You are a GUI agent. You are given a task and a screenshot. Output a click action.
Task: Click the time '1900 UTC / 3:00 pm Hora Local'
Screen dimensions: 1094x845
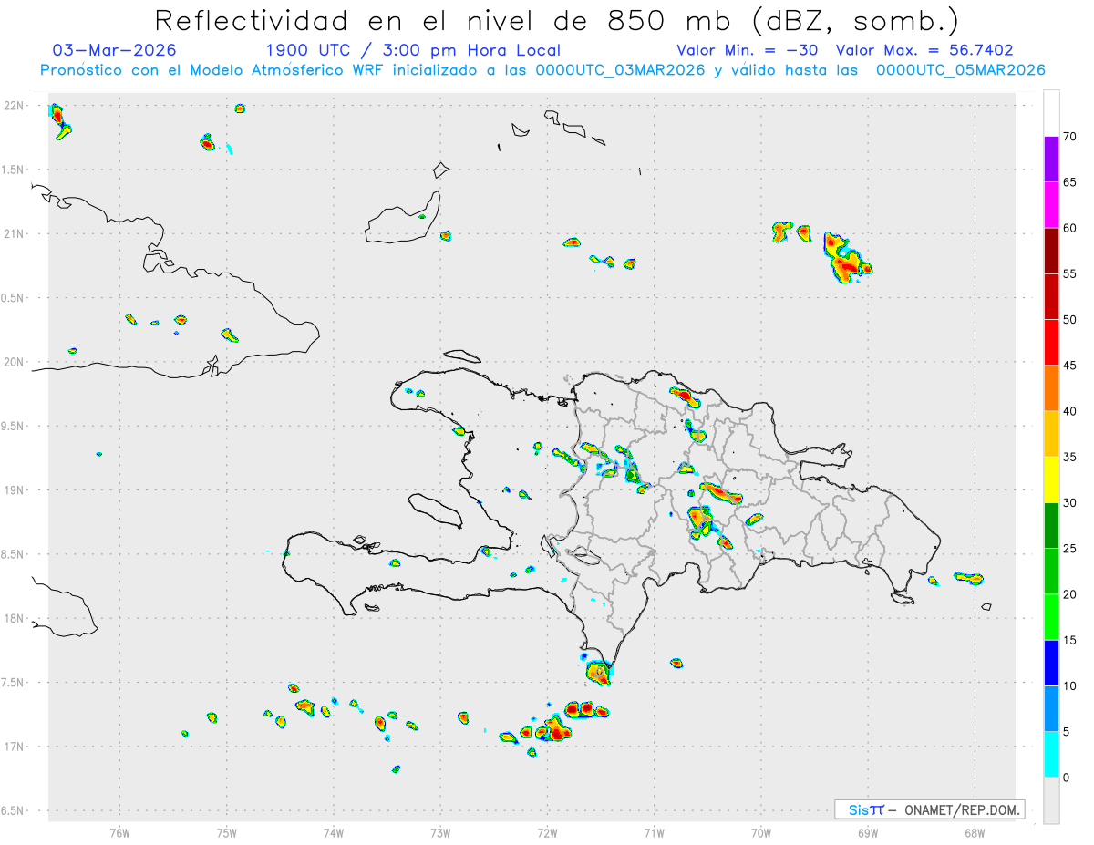pos(413,50)
